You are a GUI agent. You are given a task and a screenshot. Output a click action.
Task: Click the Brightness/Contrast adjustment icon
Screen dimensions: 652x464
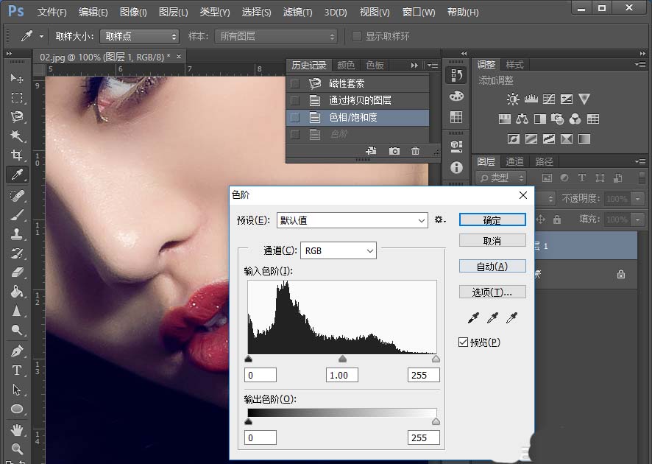tap(513, 99)
